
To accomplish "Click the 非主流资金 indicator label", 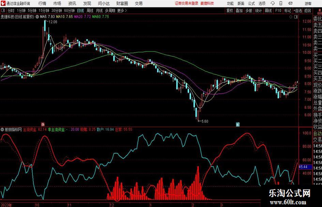I will click(x=57, y=130).
